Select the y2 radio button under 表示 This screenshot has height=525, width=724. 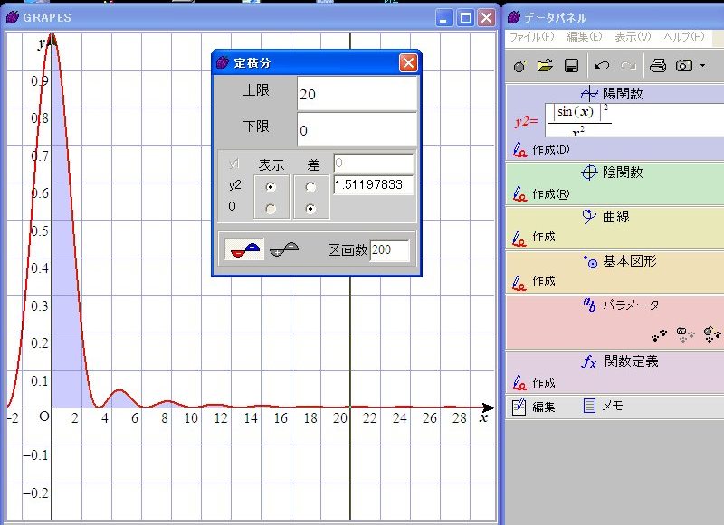pyautogui.click(x=271, y=186)
